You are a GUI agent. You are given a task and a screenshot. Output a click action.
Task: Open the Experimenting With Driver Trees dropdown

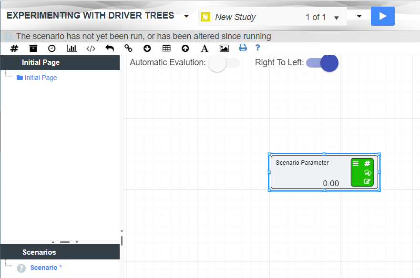click(x=186, y=16)
